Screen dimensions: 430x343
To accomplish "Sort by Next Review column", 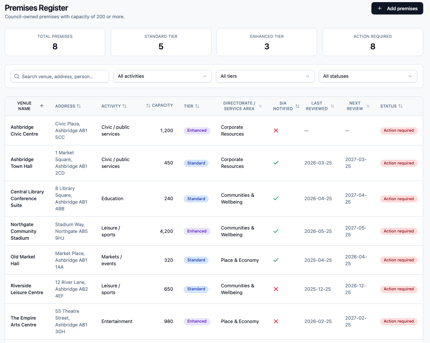I will tap(357, 106).
